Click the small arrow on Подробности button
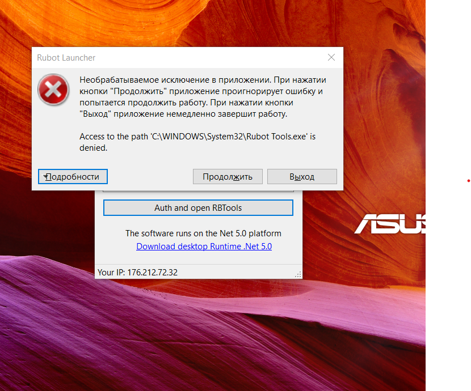 click(x=45, y=177)
